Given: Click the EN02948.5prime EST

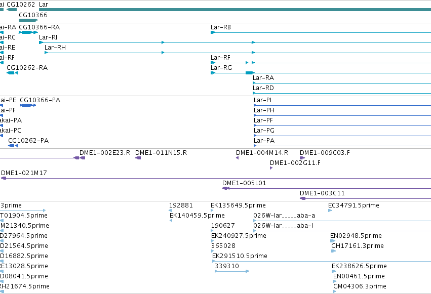Looking at the screenshot, I should [333, 241].
